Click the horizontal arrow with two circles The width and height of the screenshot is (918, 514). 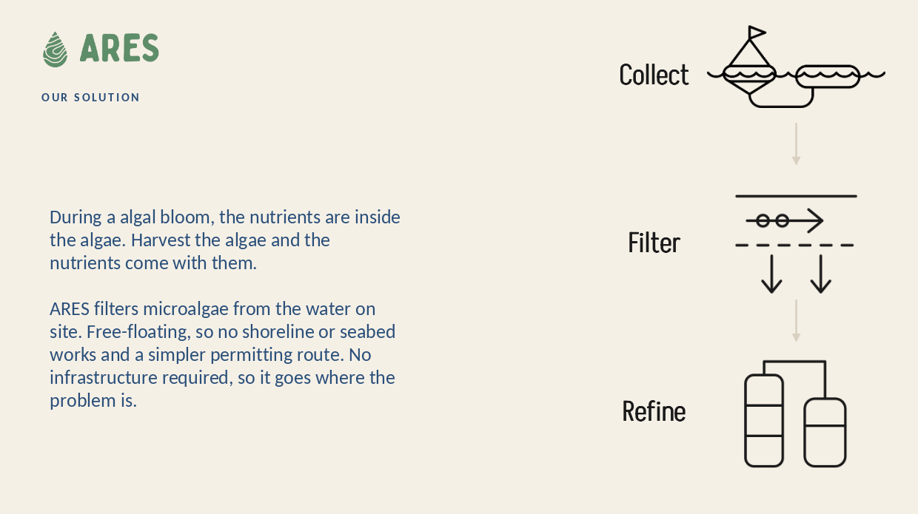pos(785,220)
